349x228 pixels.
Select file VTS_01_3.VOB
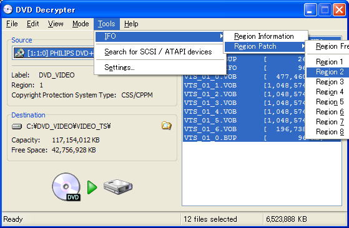tap(243, 103)
